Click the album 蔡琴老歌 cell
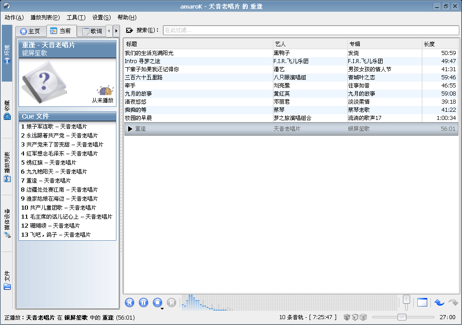Viewport: 462px width, 325px height. 359,110
